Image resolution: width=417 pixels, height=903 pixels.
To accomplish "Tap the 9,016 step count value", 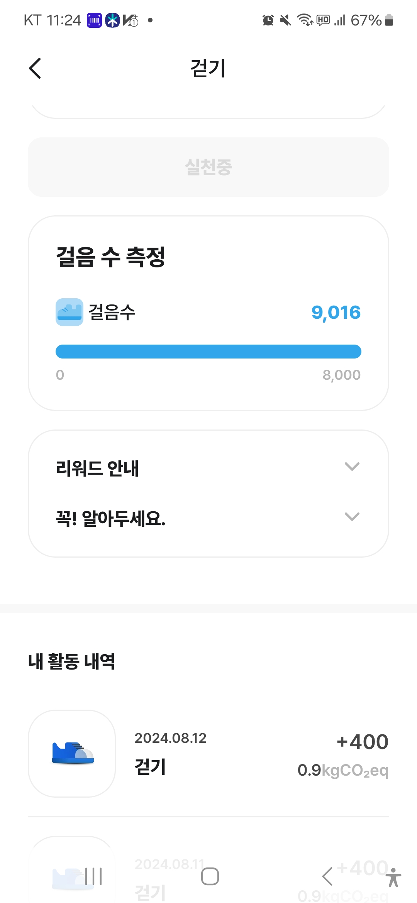I will coord(336,312).
